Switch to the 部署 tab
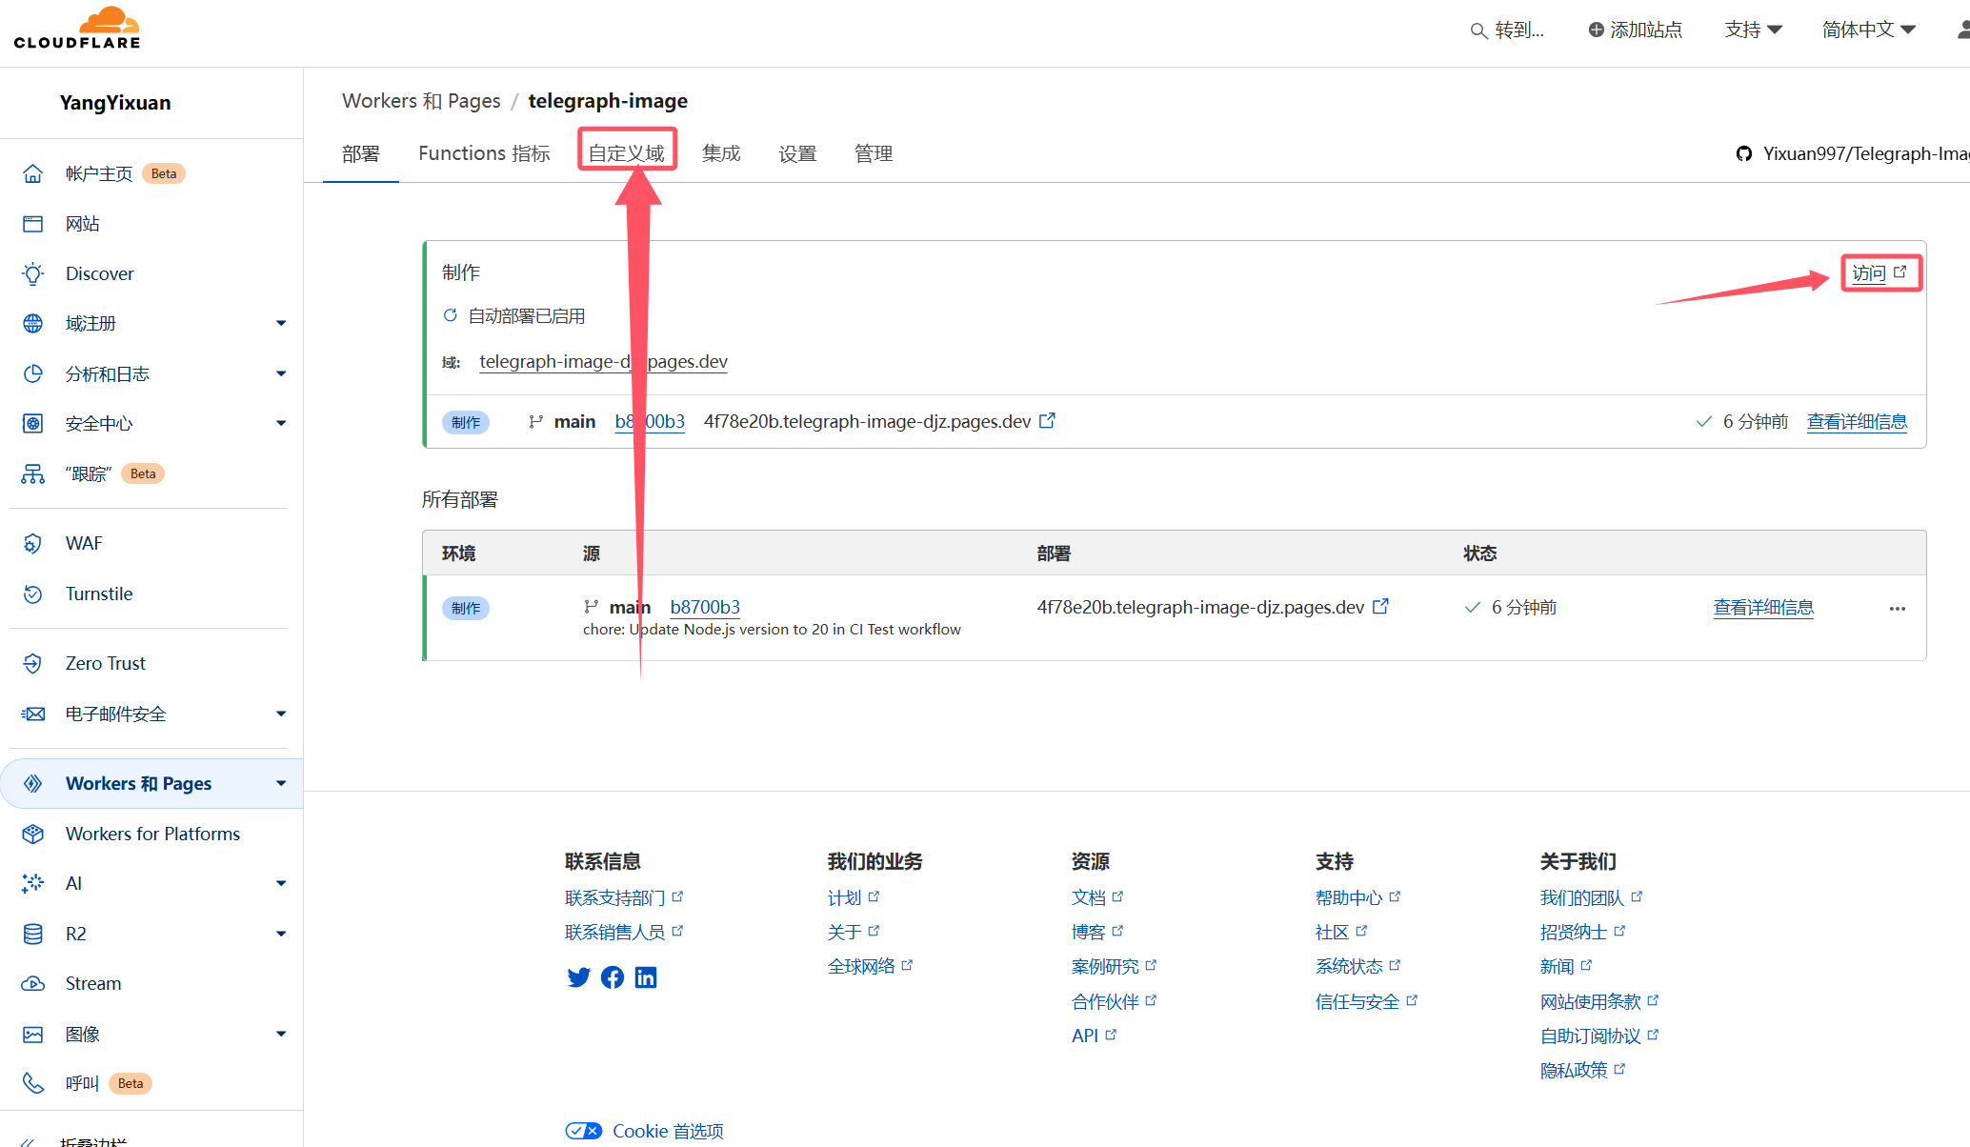Screen dimensions: 1970x1147 361,153
